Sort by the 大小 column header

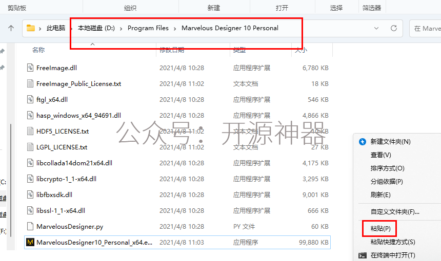pyautogui.click(x=301, y=50)
